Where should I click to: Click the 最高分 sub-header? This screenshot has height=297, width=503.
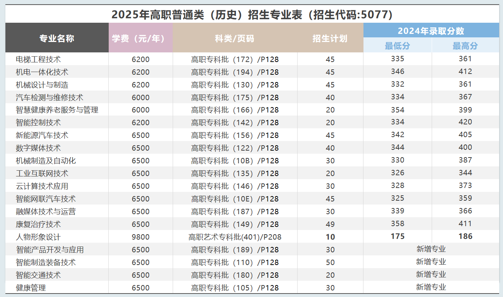pyautogui.click(x=465, y=46)
